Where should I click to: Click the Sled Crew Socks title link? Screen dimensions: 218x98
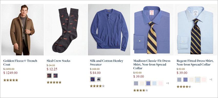(x=58, y=61)
